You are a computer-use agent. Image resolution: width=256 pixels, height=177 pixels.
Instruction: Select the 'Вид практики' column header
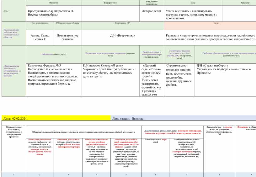(x=110, y=3)
